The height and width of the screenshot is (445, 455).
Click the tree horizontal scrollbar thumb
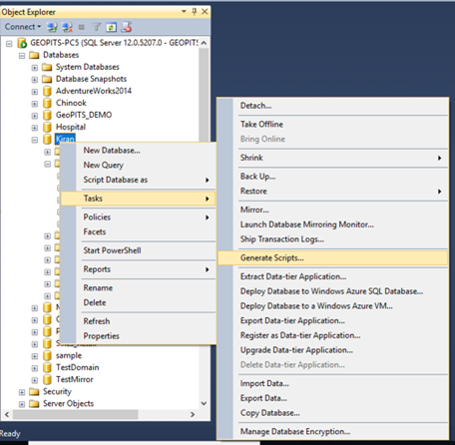click(76, 414)
